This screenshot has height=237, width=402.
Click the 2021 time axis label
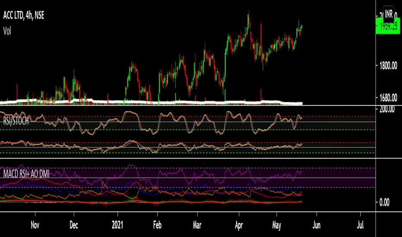point(118,225)
